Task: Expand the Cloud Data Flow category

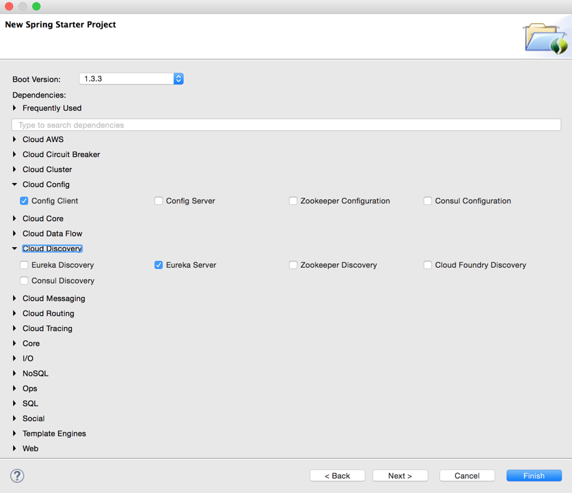Action: [14, 234]
